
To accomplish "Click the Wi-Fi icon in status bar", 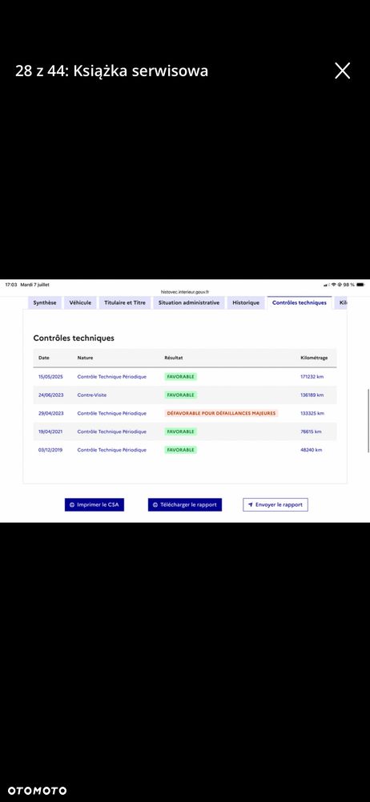I will tap(334, 285).
